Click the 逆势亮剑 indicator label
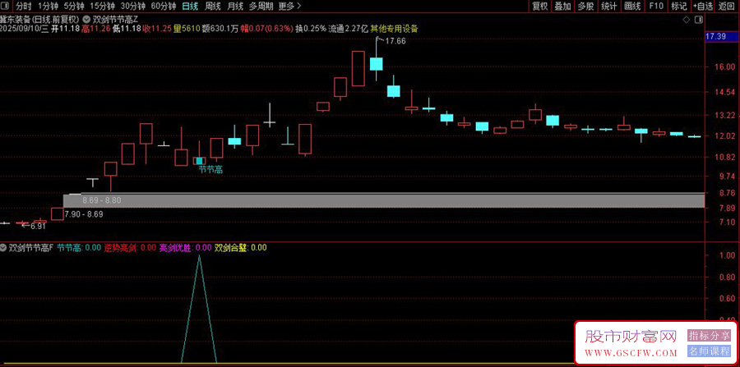Image resolution: width=740 pixels, height=367 pixels. 120,247
